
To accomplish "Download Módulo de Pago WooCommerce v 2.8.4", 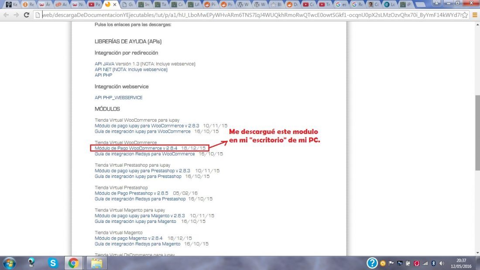I will click(136, 148).
